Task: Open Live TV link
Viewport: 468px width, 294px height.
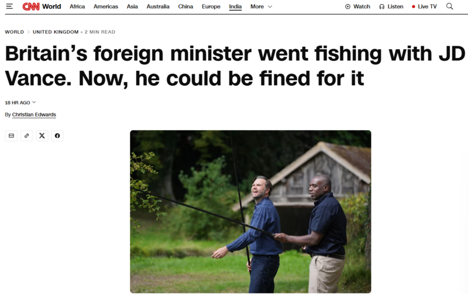Action: pos(424,6)
